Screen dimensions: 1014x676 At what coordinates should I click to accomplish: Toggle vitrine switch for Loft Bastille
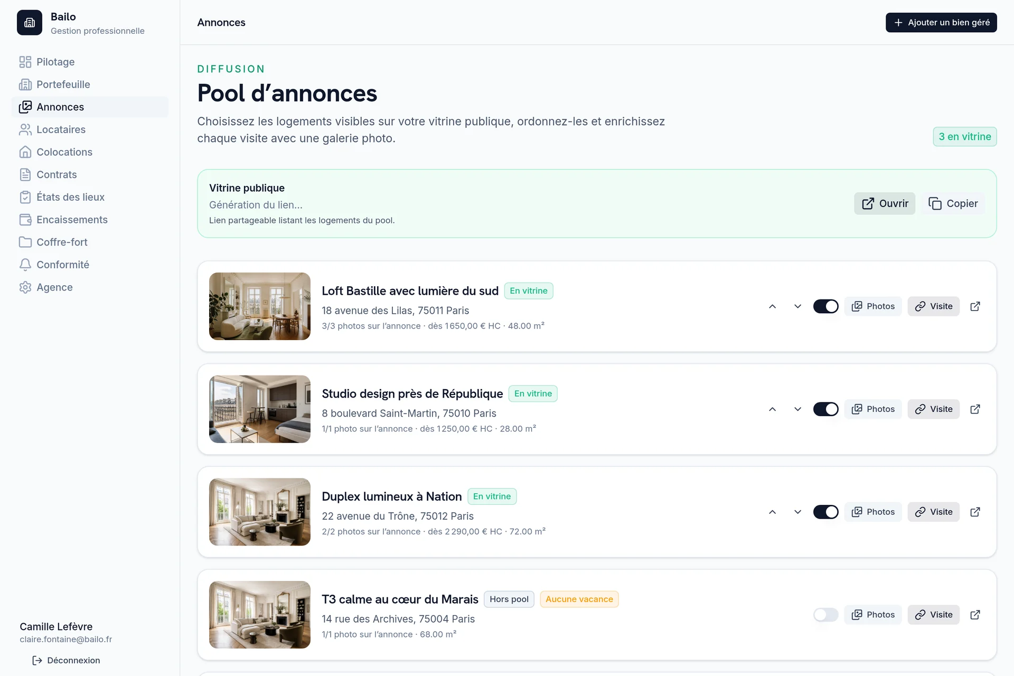[x=826, y=306]
